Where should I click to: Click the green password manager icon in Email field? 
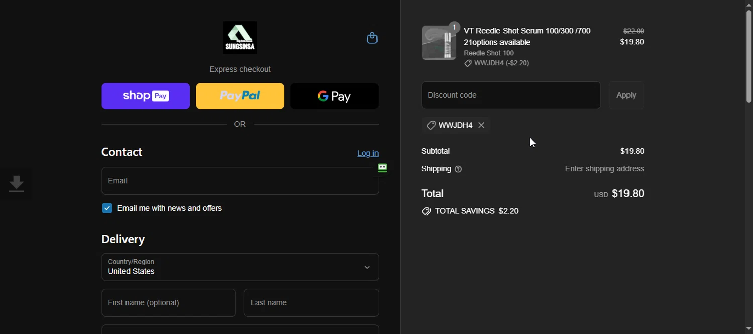pos(382,168)
